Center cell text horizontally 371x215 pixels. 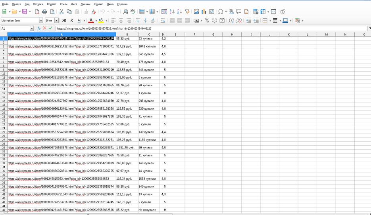pyautogui.click(x=121, y=21)
